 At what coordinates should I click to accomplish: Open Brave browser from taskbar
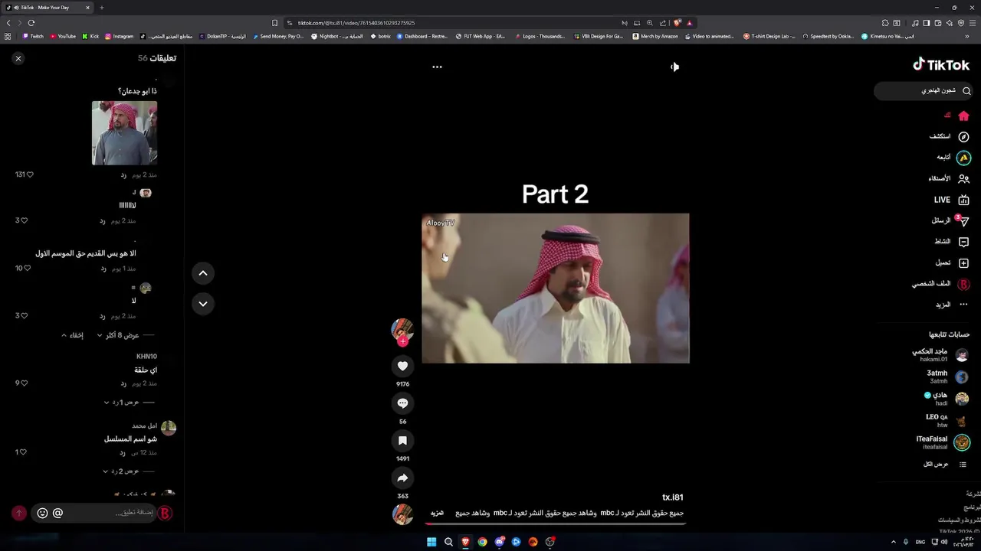465,542
